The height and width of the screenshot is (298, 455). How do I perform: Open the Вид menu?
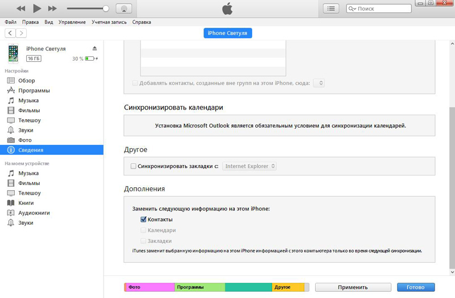click(x=49, y=22)
